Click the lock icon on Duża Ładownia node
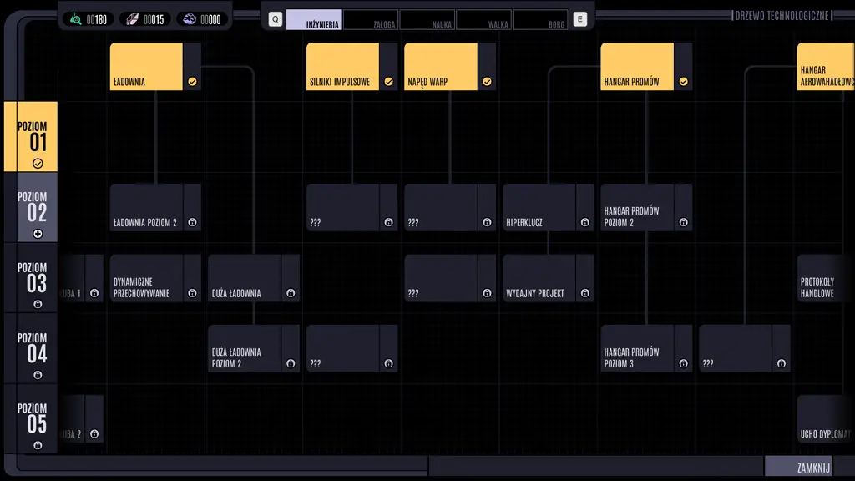 click(291, 293)
